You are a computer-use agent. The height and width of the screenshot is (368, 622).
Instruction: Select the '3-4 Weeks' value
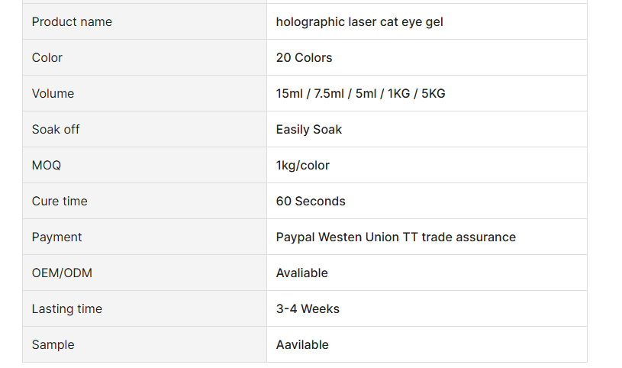click(x=308, y=309)
